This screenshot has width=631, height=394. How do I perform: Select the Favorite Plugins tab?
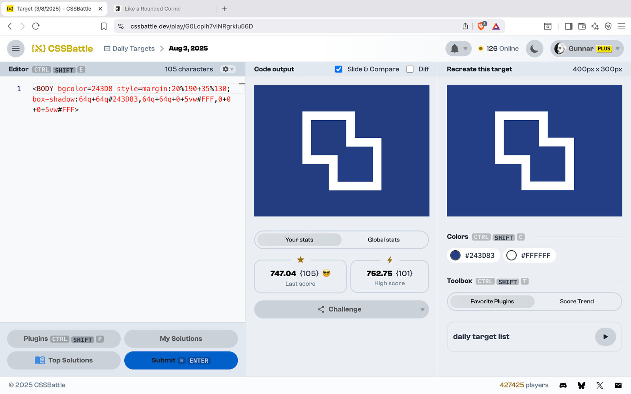[492, 301]
